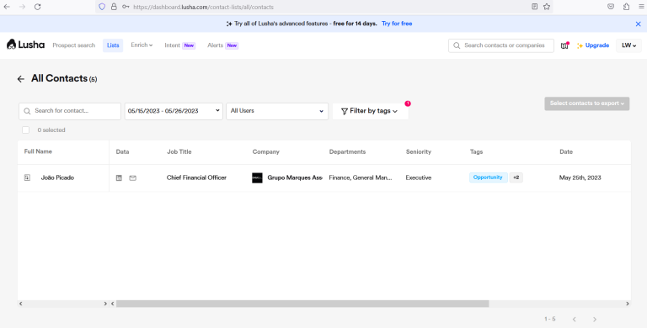Toggle reader view icon in address bar
647x328 pixels.
pyautogui.click(x=534, y=7)
